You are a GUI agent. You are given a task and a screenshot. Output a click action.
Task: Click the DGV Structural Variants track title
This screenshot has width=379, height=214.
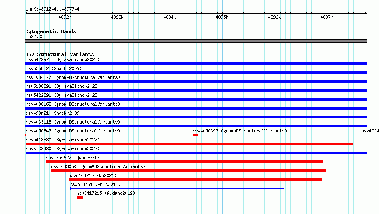point(60,54)
